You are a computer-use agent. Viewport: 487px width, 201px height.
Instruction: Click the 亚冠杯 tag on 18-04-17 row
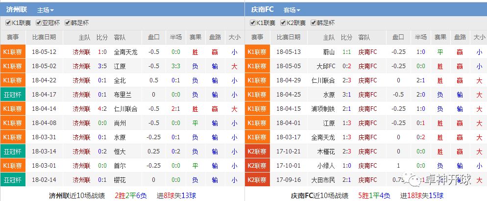tap(13, 95)
